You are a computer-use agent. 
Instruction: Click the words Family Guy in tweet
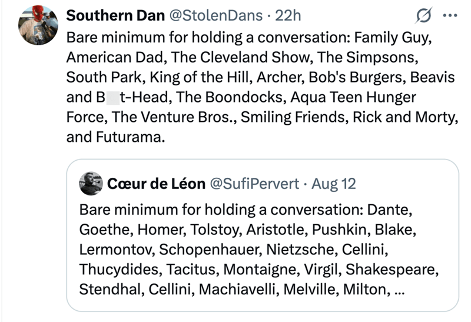[392, 38]
